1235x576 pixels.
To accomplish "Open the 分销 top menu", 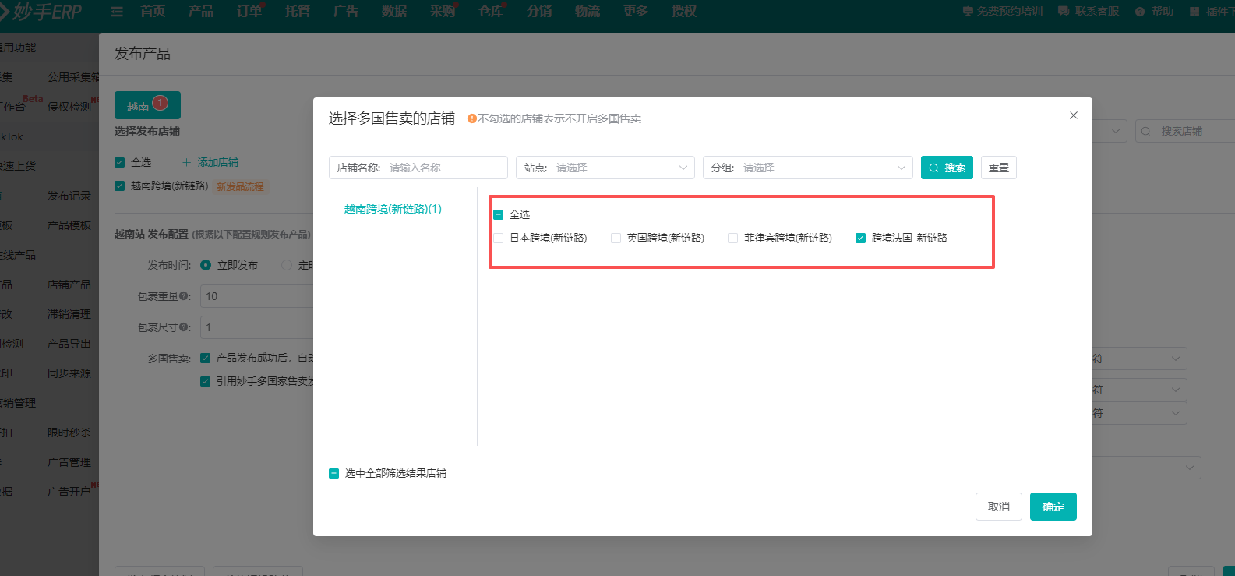I will [x=539, y=12].
